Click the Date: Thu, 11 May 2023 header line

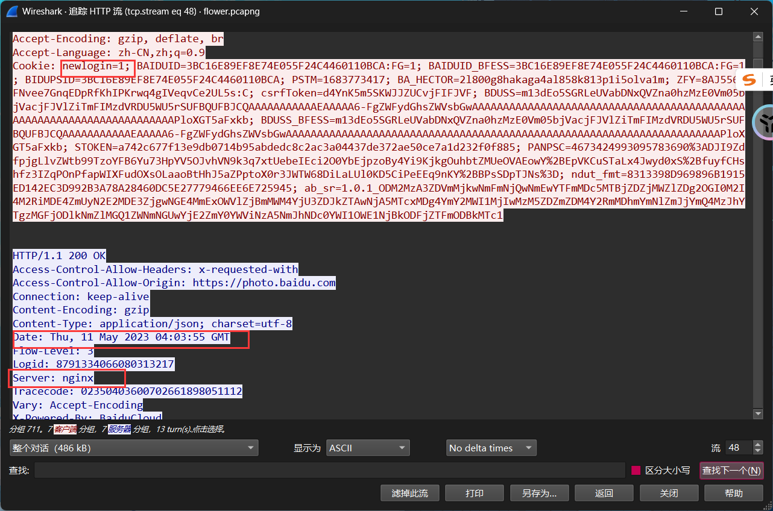(x=121, y=337)
